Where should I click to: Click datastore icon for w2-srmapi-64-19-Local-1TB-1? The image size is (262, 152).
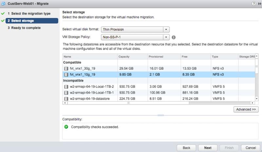point(66,93)
